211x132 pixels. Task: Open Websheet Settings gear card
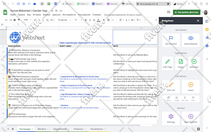[x=171, y=118]
